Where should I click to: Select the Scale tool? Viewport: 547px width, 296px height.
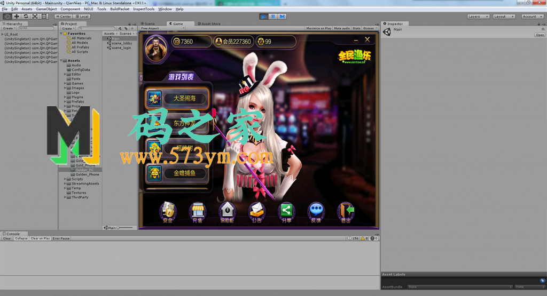coord(35,17)
